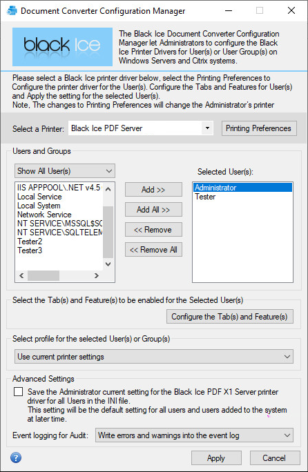Cancel the configuration dialog
This screenshot has width=308, height=472.
[275, 458]
